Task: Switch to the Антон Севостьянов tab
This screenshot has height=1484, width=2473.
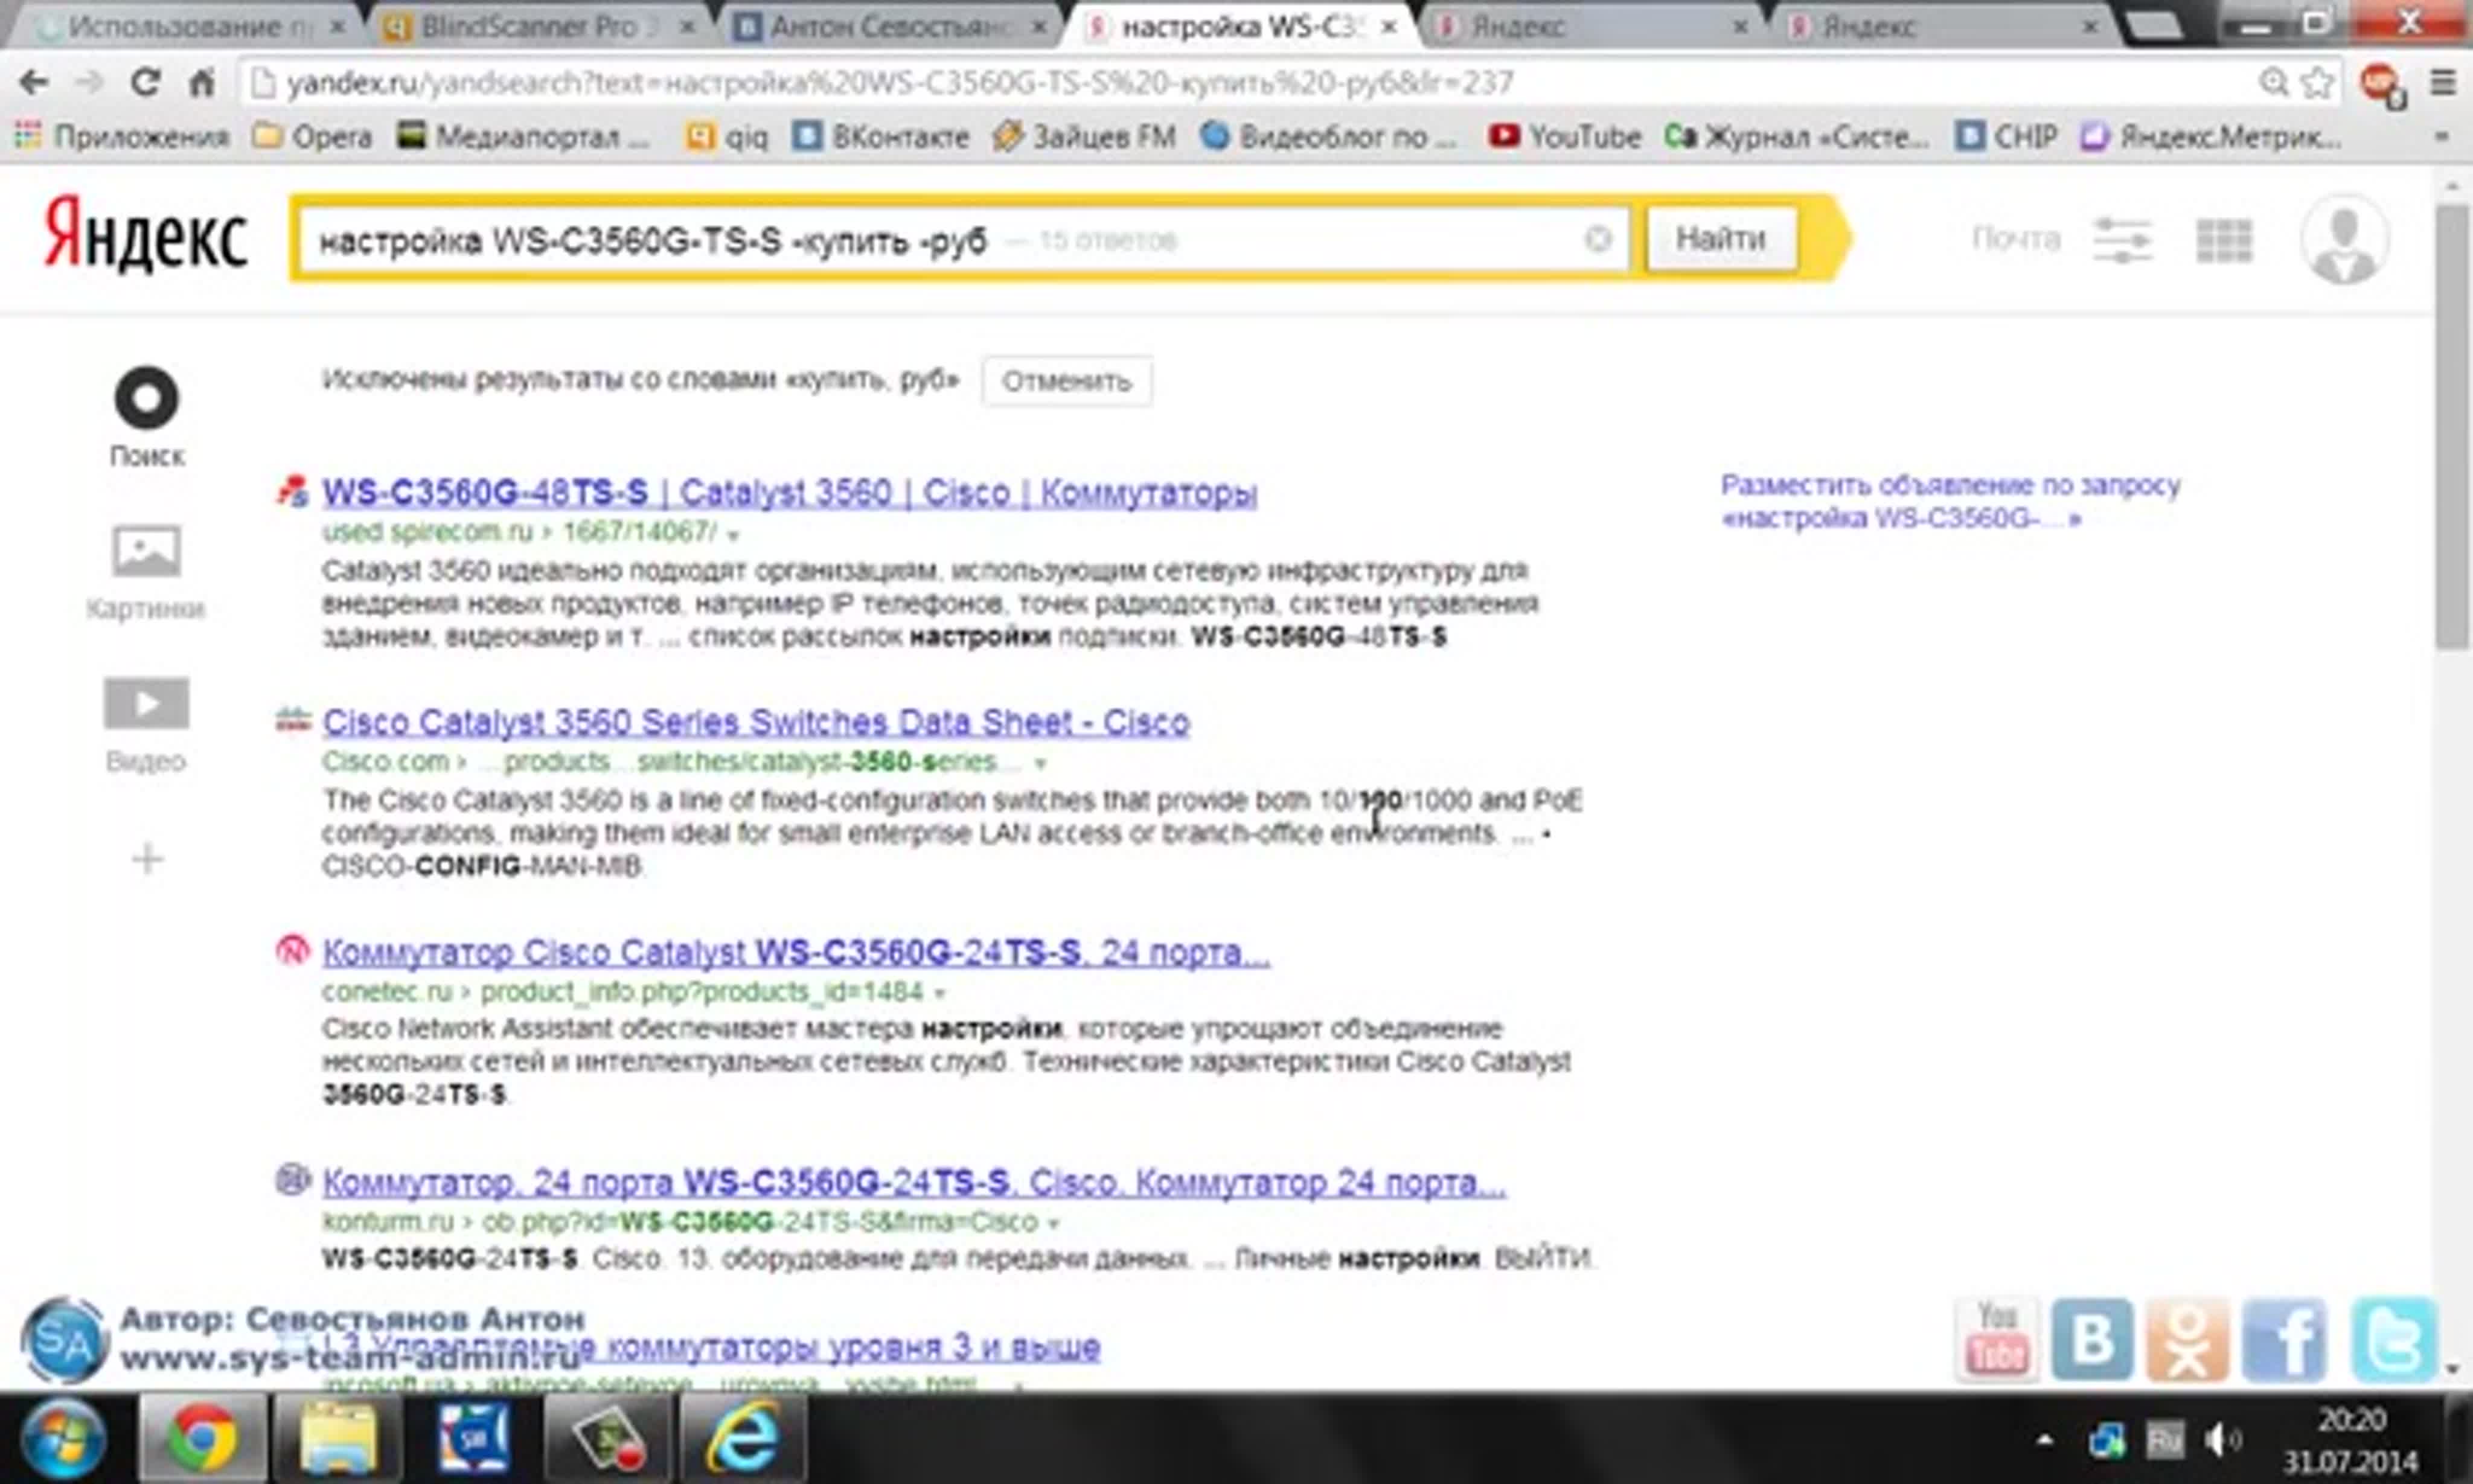Action: pos(890,27)
